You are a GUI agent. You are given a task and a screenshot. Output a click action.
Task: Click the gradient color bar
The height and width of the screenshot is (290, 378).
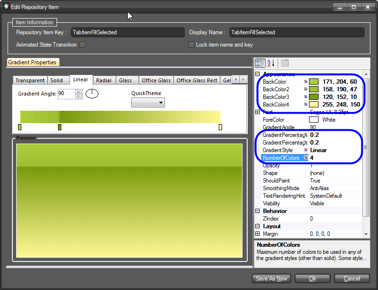120,117
